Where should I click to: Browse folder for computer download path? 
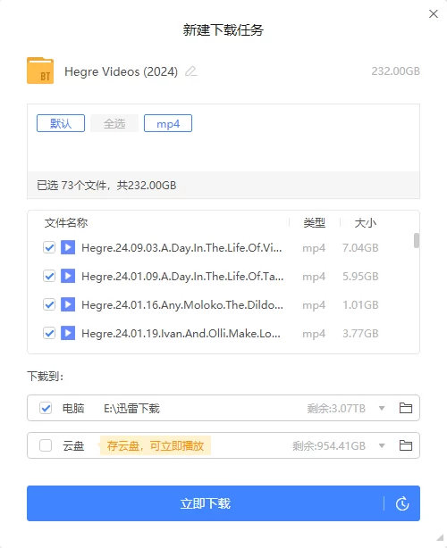(x=406, y=408)
